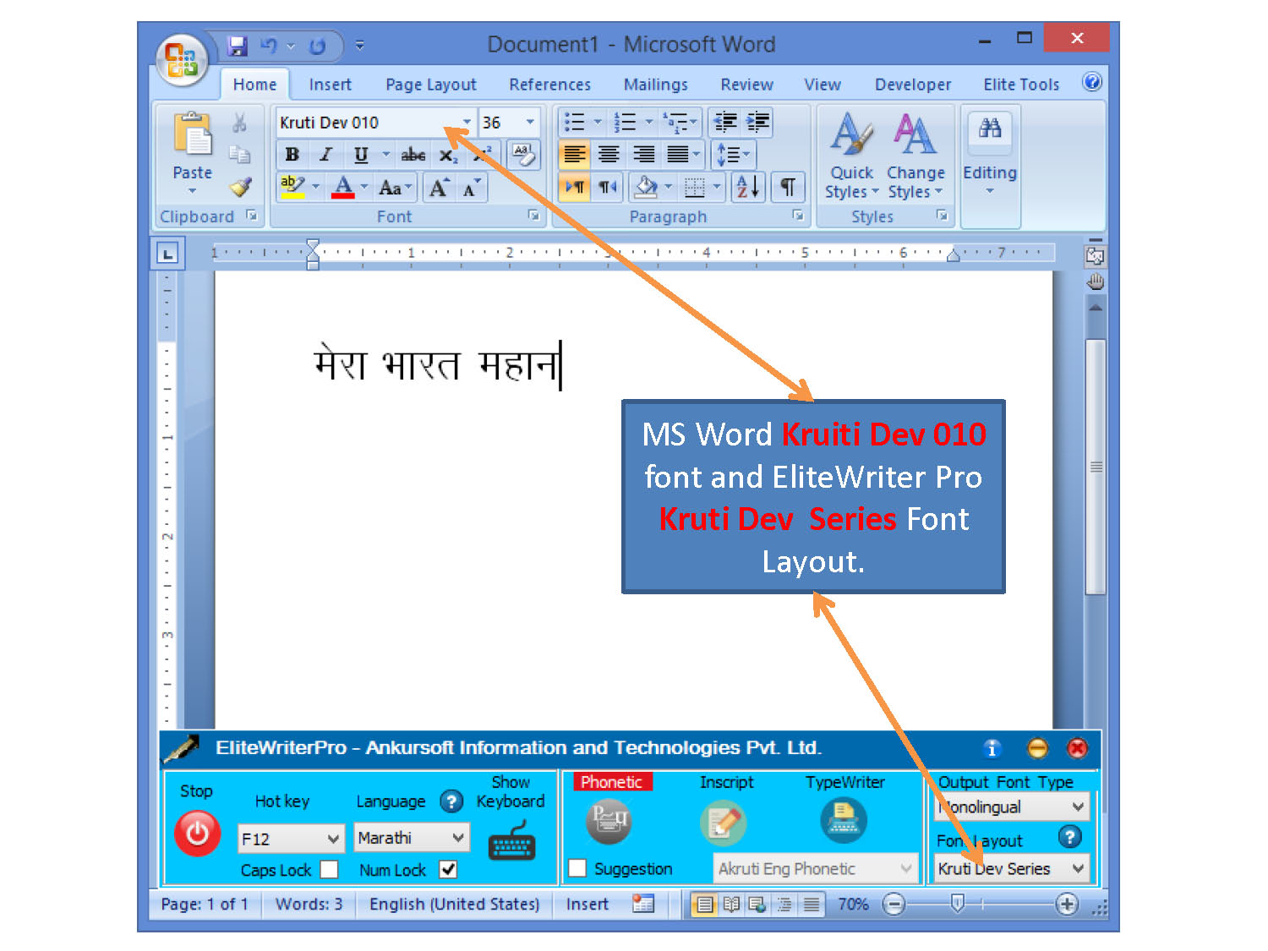
Task: Click the Language help question mark icon
Action: [x=452, y=801]
